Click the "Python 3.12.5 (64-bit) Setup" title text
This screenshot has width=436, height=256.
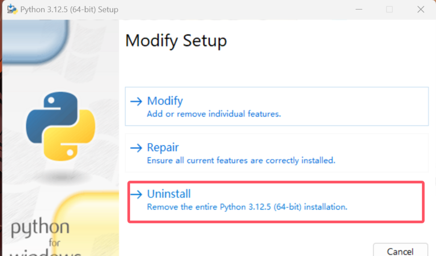(69, 10)
